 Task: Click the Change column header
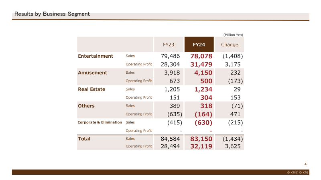click(x=230, y=44)
